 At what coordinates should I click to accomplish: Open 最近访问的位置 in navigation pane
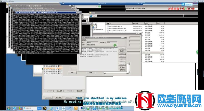98,30
